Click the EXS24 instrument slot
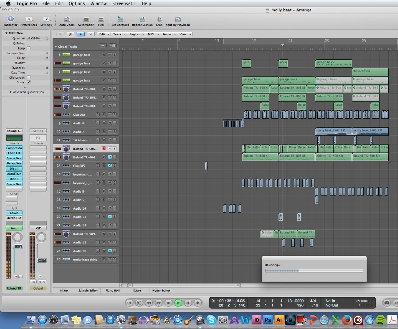398x329 pixels. (x=14, y=213)
